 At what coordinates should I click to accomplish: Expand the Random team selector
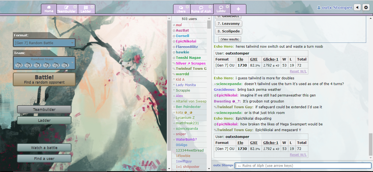coord(44,63)
